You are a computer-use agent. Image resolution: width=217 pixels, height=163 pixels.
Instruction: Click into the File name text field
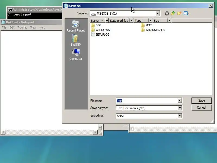click(147, 101)
